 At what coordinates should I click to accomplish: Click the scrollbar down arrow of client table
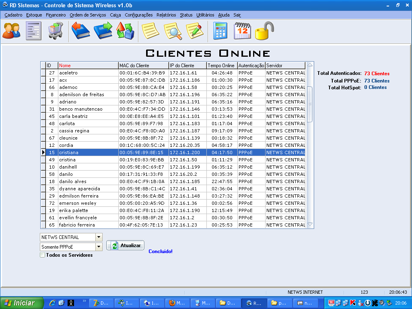[x=310, y=224]
